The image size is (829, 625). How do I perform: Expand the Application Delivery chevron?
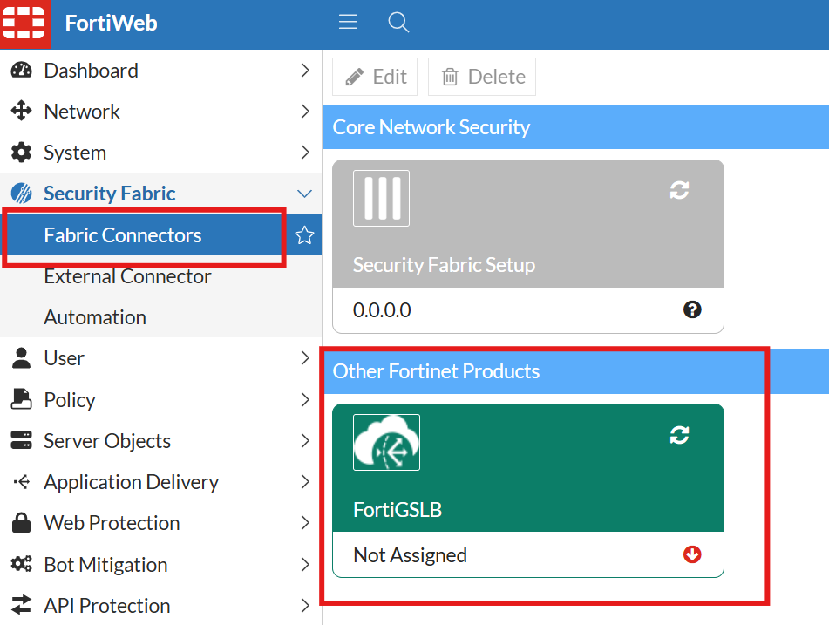[x=305, y=482]
